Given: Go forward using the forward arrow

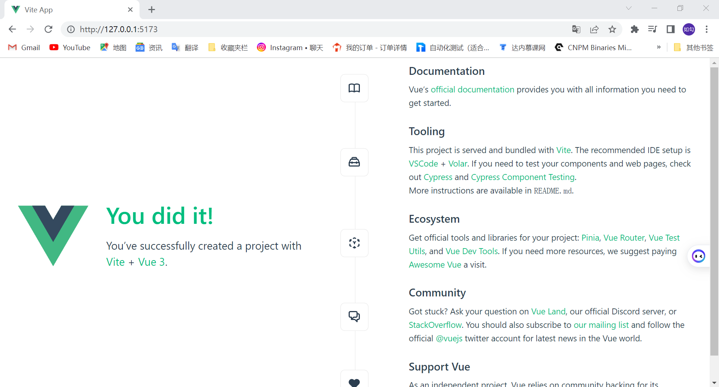Looking at the screenshot, I should click(30, 29).
